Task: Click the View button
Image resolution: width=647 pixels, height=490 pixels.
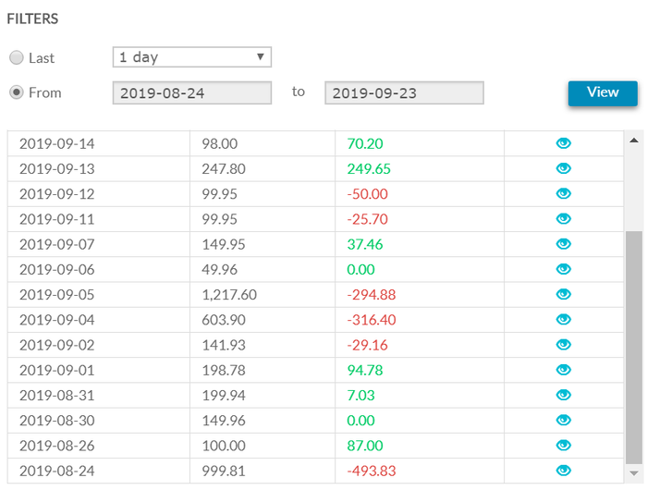Action: [603, 93]
